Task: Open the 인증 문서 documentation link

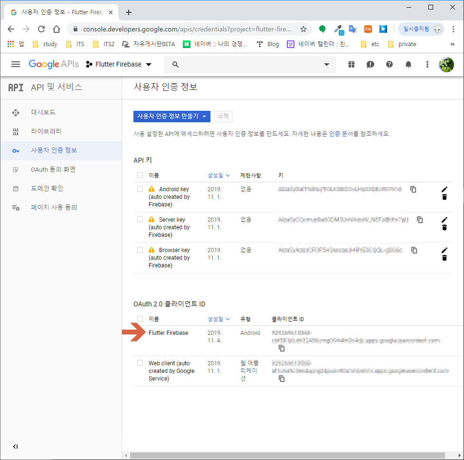Action: [341, 134]
